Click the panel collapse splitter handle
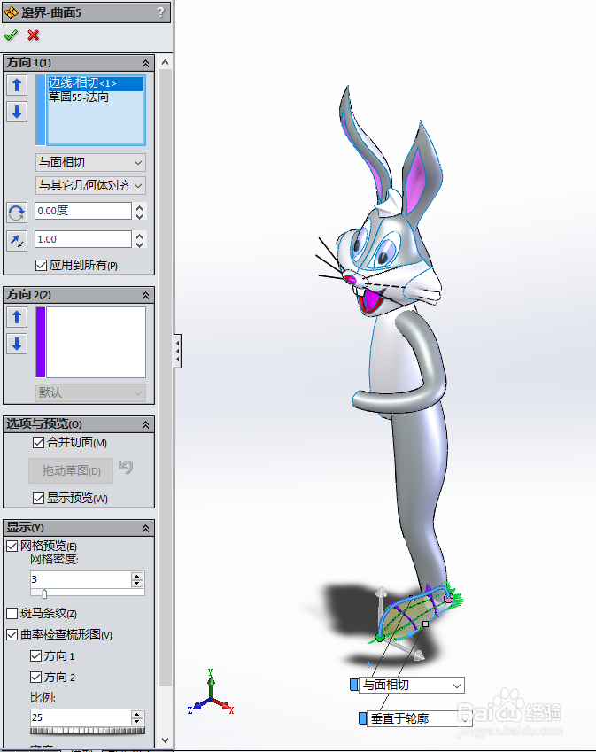 [x=177, y=351]
